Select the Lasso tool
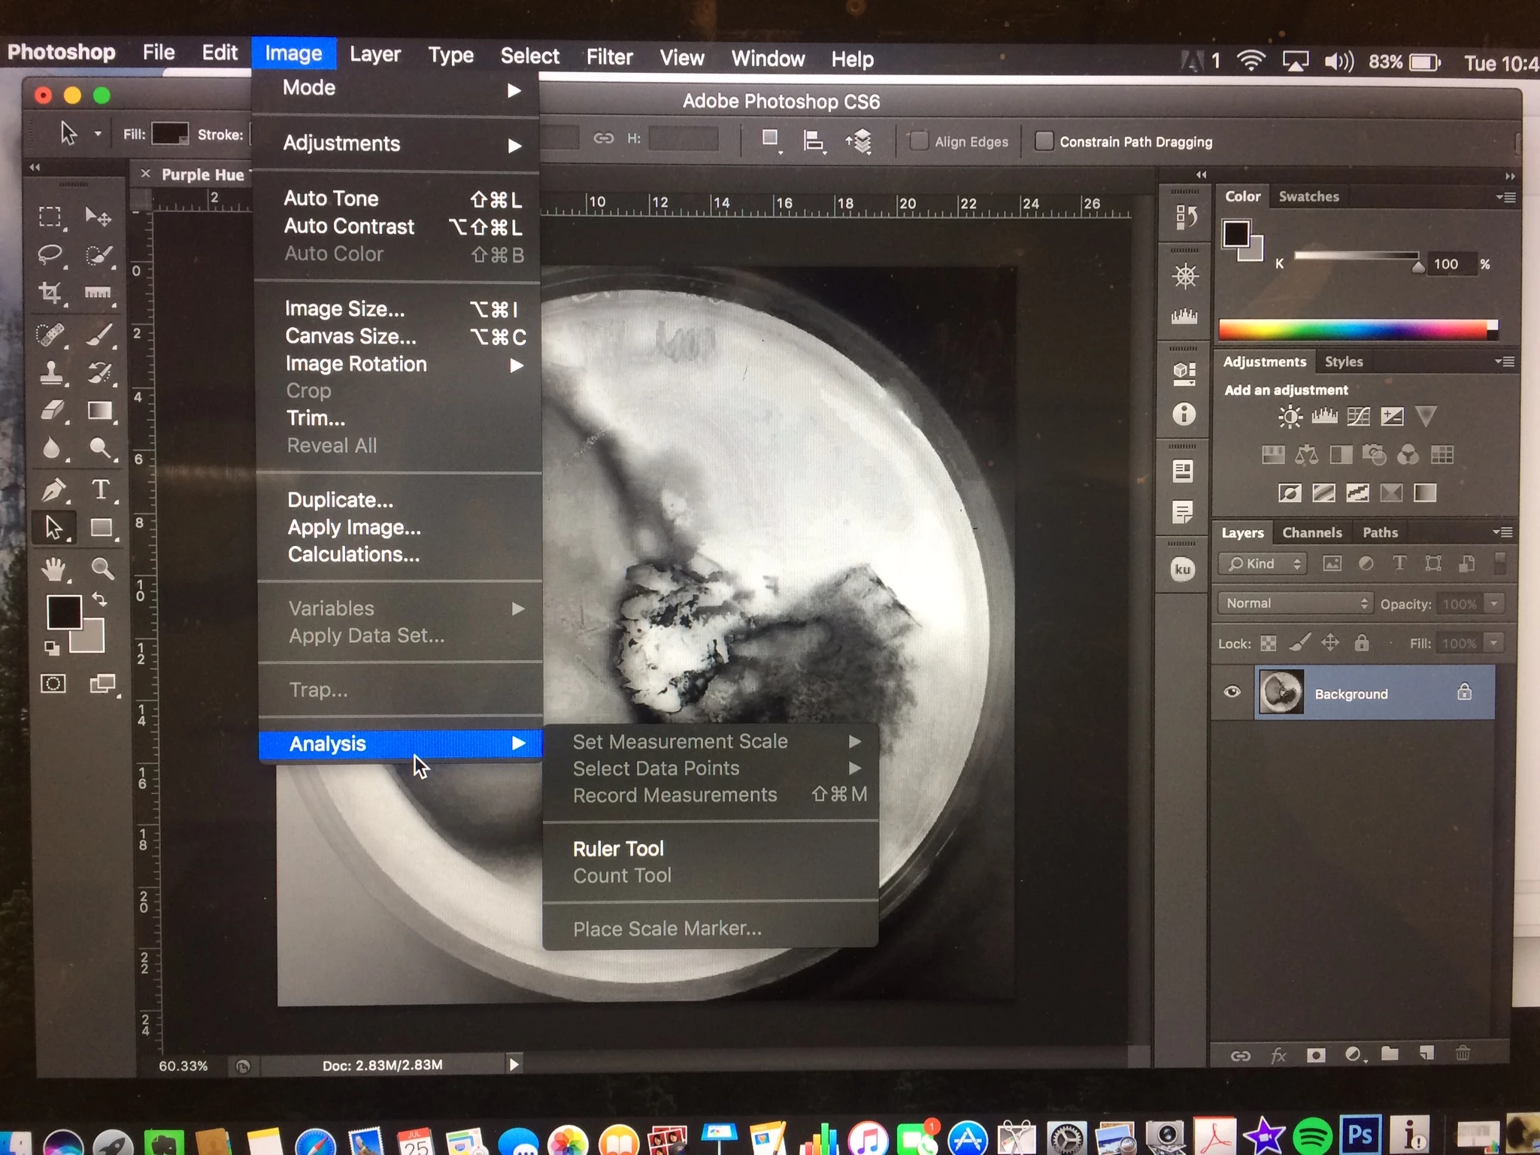The width and height of the screenshot is (1540, 1155). click(x=50, y=254)
